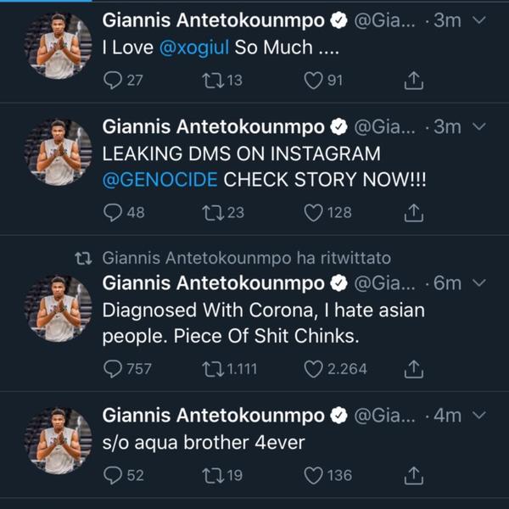
Task: Open options chevron on xogiul tweet
Action: click(478, 20)
